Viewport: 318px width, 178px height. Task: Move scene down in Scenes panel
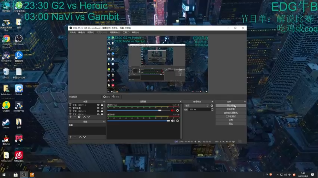tap(84, 137)
